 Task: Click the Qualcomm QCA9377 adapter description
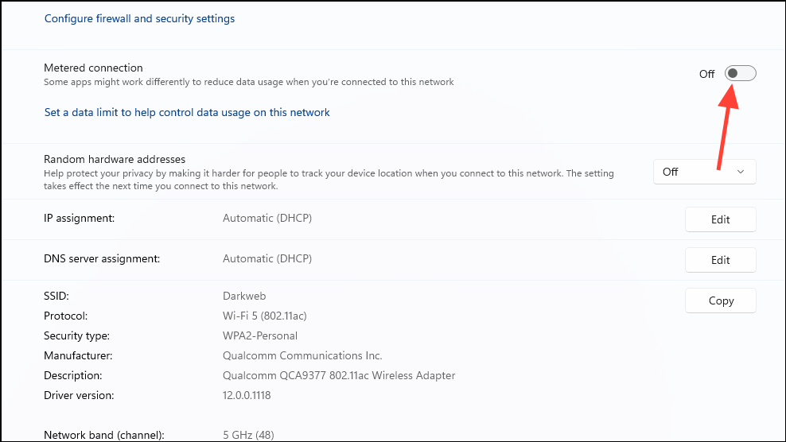(339, 375)
